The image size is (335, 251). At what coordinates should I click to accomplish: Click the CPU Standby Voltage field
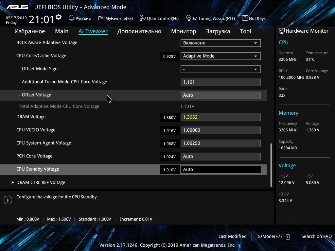(221, 170)
